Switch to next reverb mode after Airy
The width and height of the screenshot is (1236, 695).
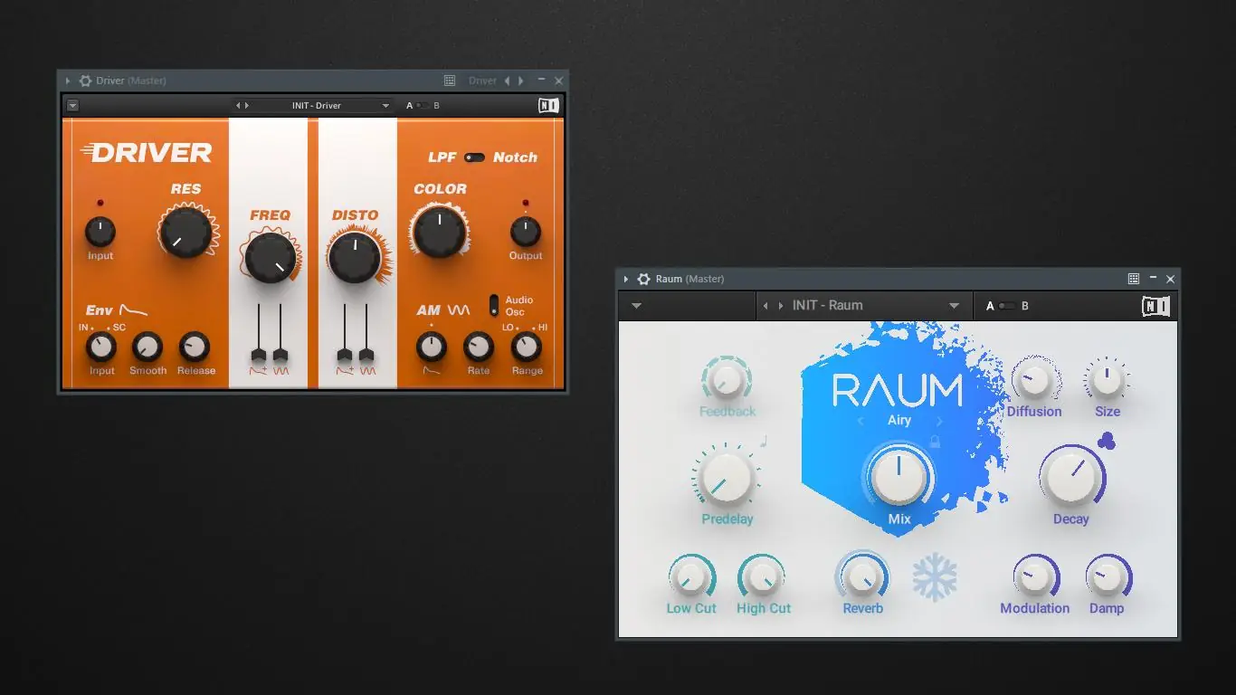coord(939,421)
